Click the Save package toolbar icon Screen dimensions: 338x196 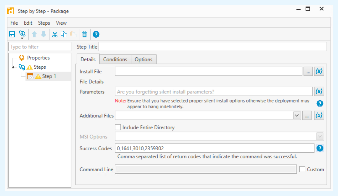point(12,34)
